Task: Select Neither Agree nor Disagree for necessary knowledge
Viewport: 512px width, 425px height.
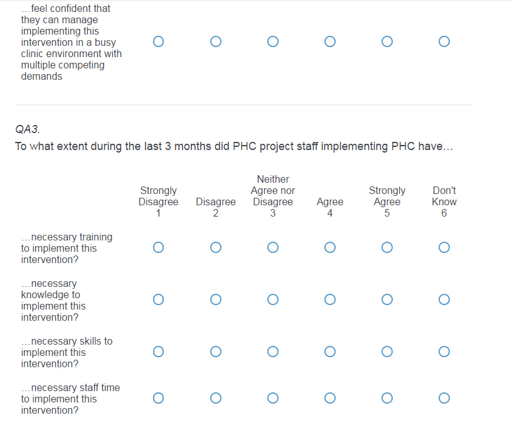Action: pos(273,299)
